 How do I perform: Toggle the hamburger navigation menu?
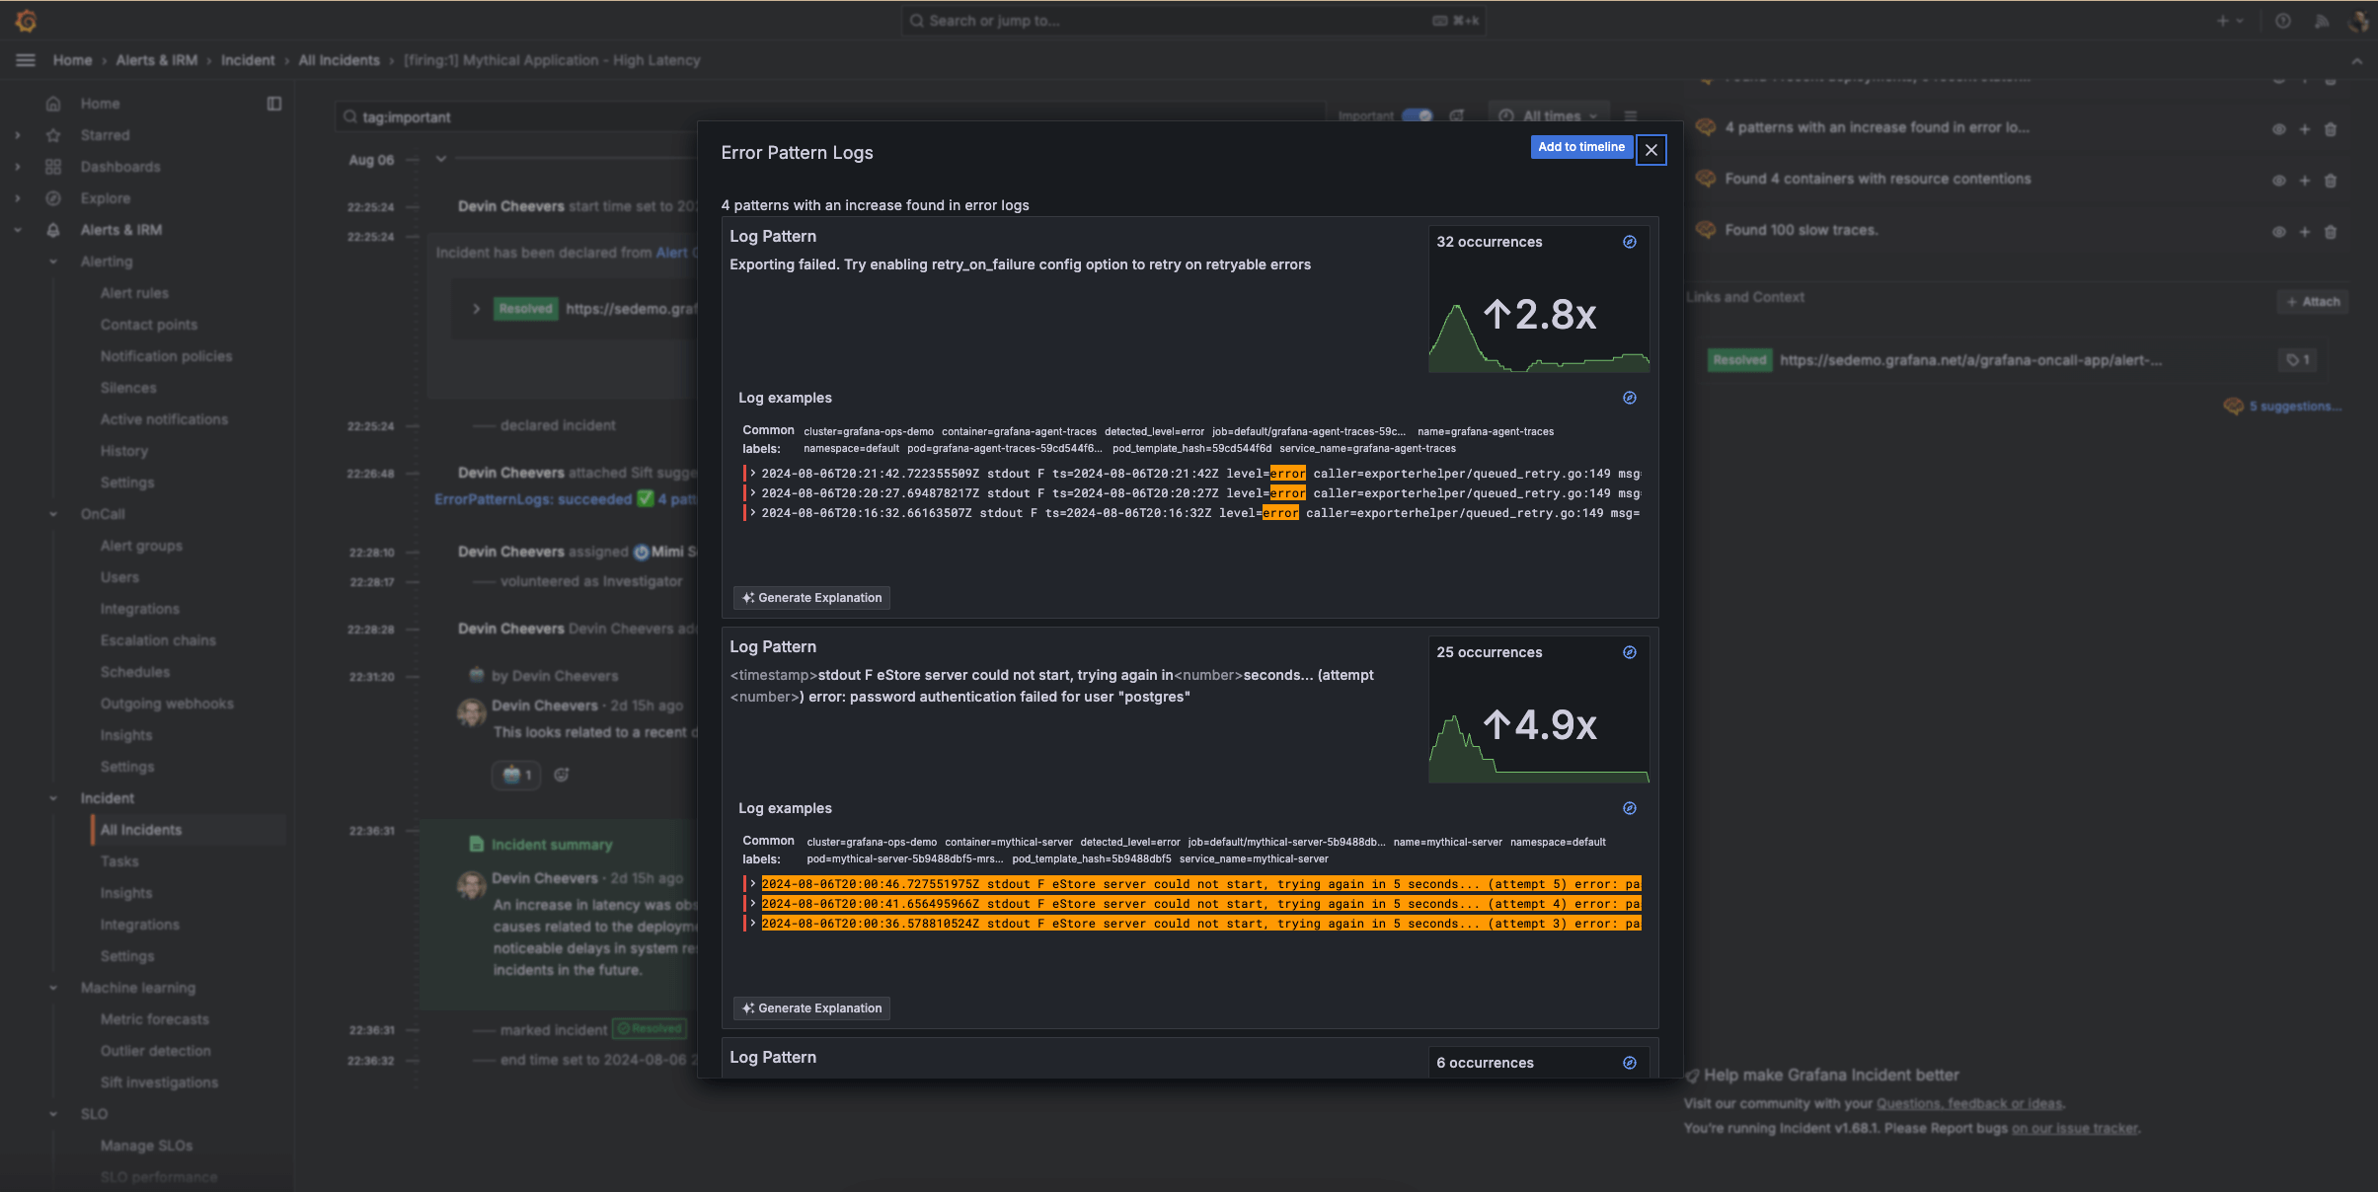point(25,60)
